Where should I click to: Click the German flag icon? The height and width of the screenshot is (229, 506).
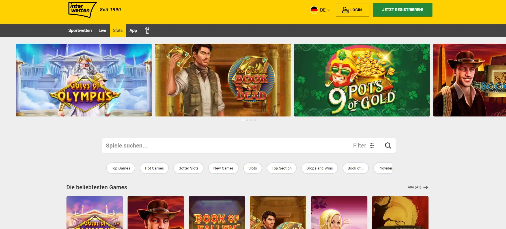(314, 10)
